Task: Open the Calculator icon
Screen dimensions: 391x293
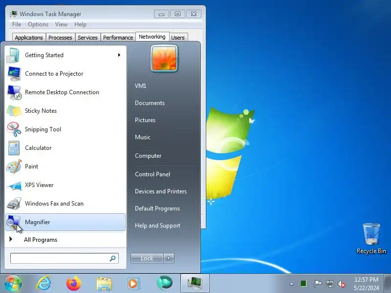Action: (14, 148)
